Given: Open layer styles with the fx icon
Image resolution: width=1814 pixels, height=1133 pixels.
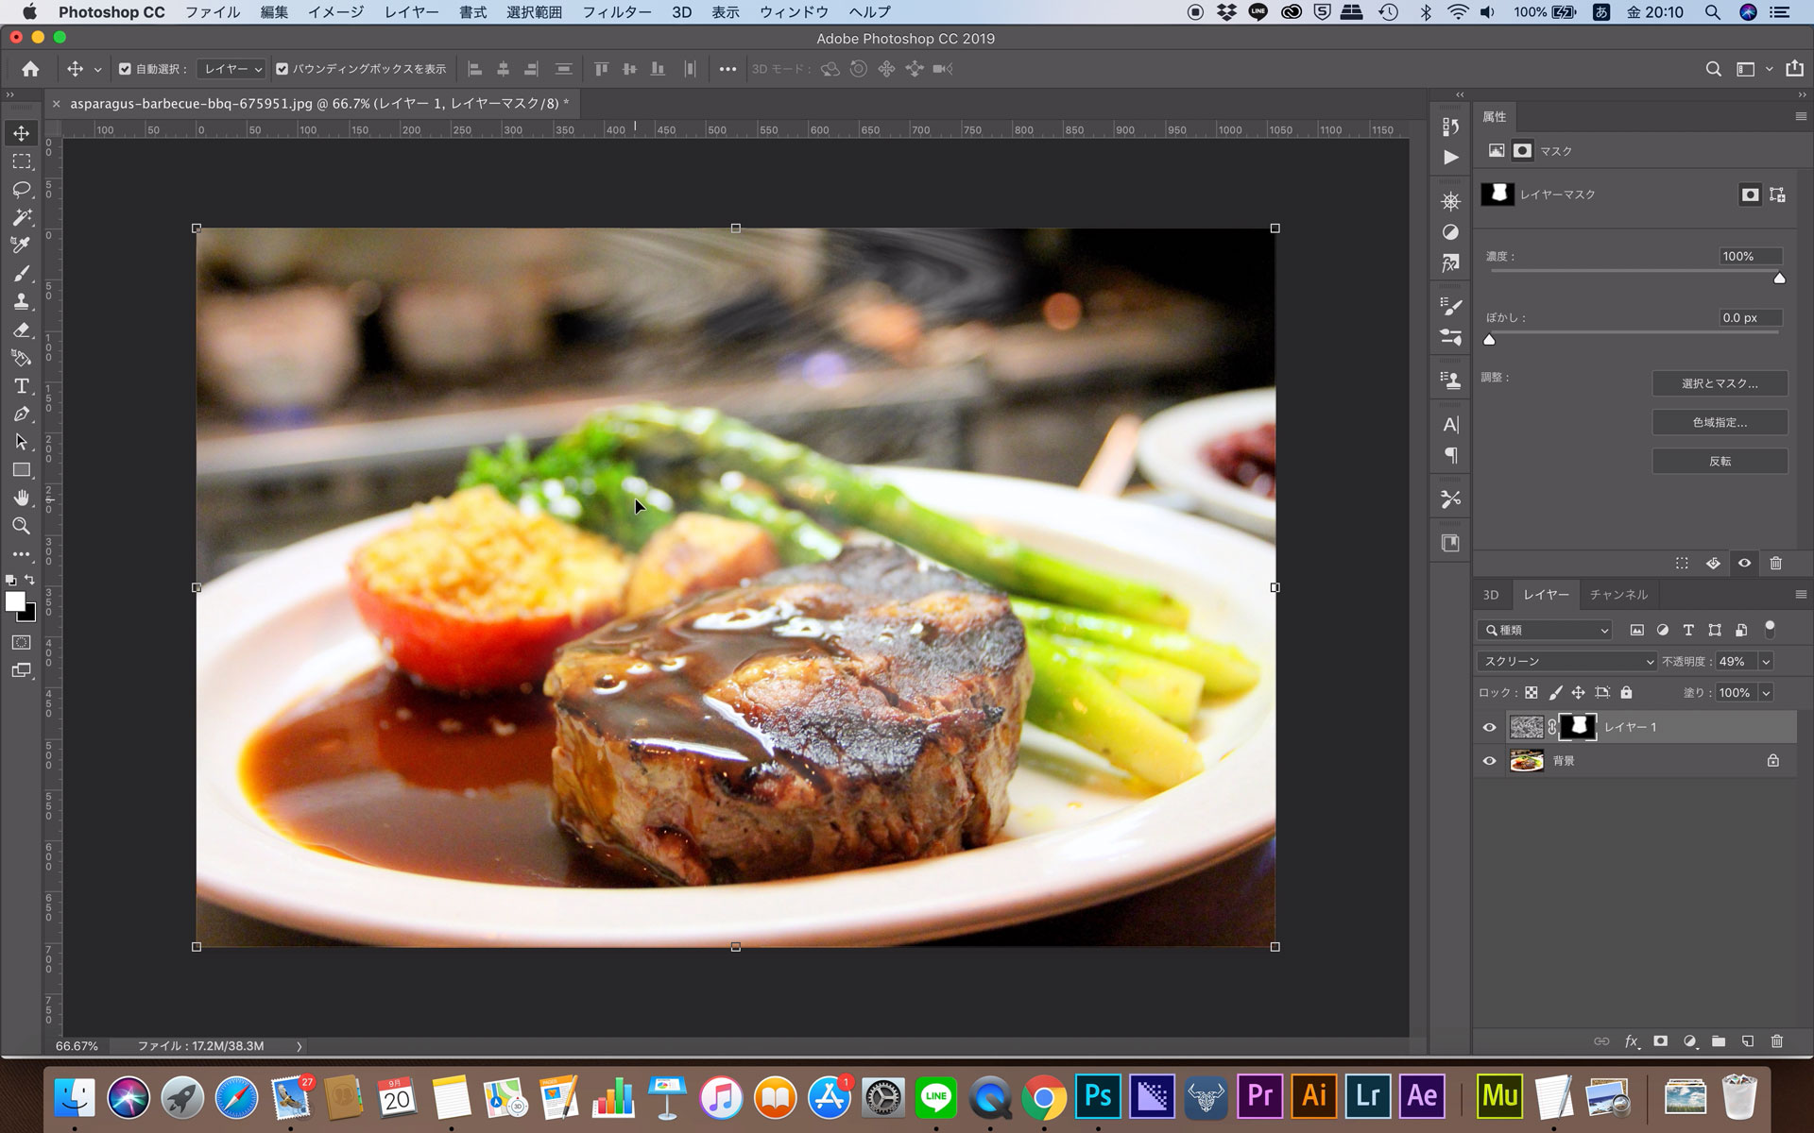Looking at the screenshot, I should click(1632, 1040).
